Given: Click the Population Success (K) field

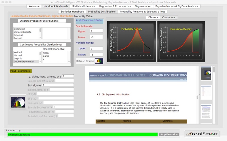Looking at the screenshot, I should (x=64, y=111).
